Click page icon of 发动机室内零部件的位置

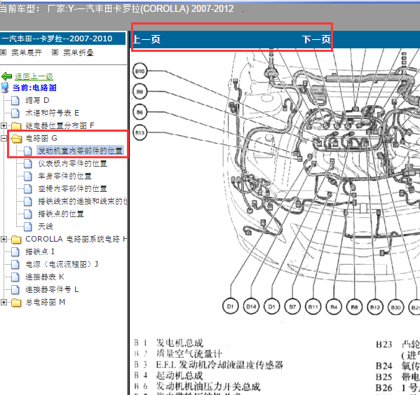(x=28, y=151)
